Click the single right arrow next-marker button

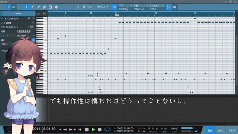click(x=75, y=130)
